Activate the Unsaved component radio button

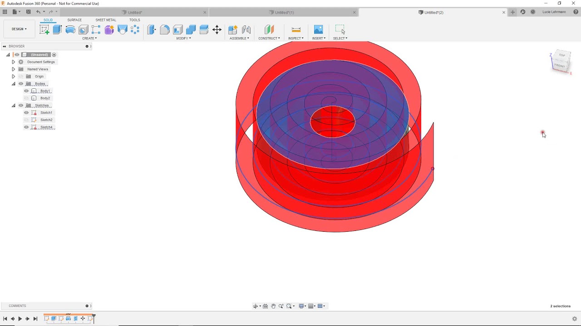click(x=54, y=55)
